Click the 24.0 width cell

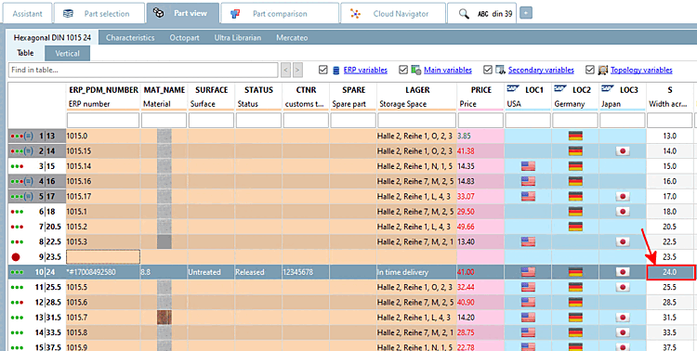pos(670,272)
